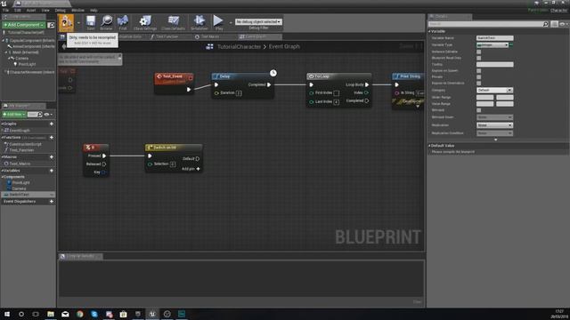Click the Add New button in My Blueprint

click(14, 115)
